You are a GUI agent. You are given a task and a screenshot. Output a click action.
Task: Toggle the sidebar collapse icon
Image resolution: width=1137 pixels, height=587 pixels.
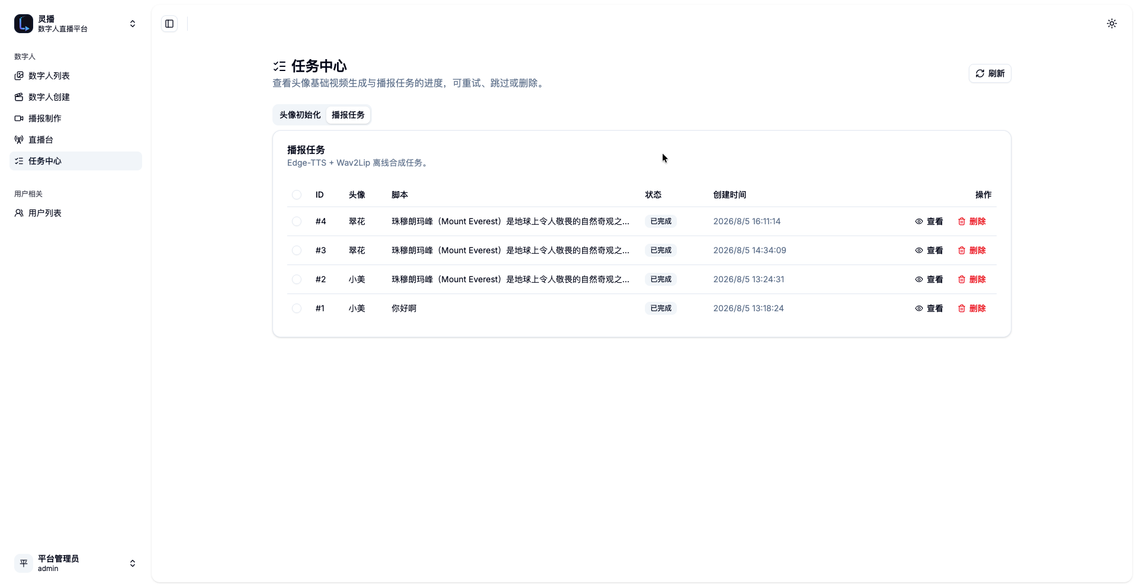169,24
